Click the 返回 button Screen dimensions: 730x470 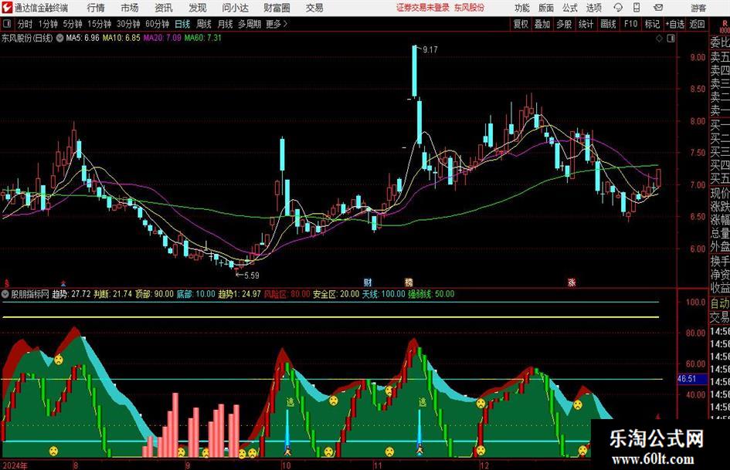pyautogui.click(x=697, y=24)
